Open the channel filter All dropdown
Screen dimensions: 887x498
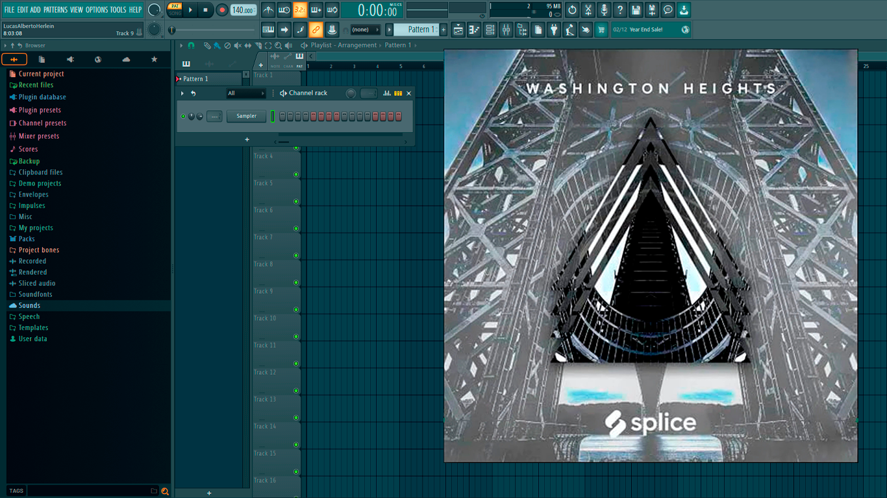click(x=245, y=93)
